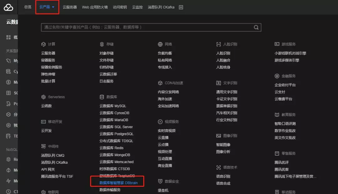Screen dimensions: 338x194
Task: Click the 教育服务 book icon
Action: click(x=277, y=115)
